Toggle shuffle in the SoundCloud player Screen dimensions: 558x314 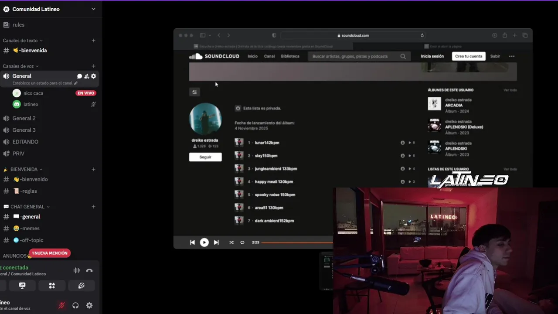[x=231, y=242]
